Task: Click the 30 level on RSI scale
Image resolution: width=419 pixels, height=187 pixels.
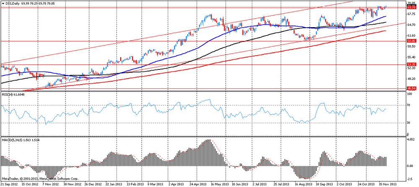Action: pyautogui.click(x=409, y=123)
